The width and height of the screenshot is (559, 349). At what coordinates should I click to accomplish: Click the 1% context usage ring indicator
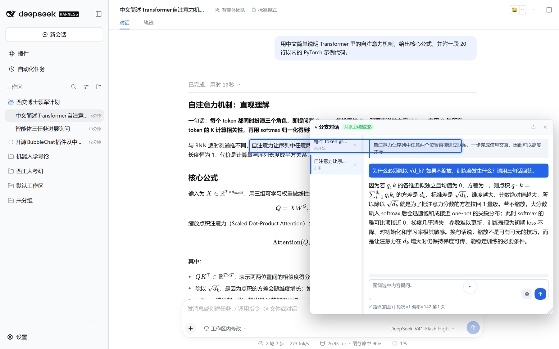click(399, 343)
